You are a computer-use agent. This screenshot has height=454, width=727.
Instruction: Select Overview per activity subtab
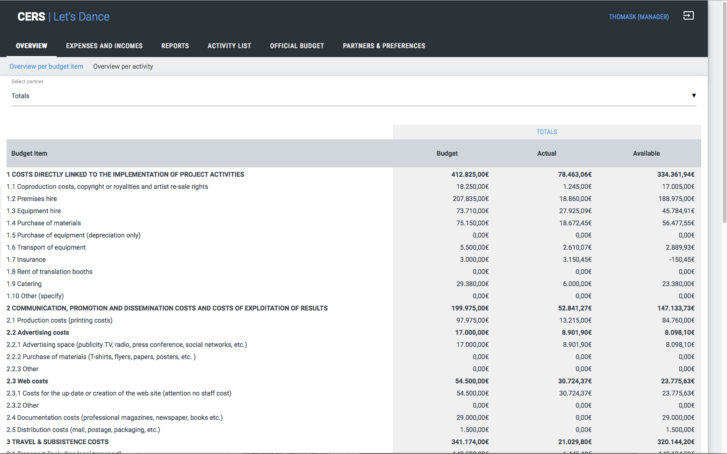tap(123, 66)
